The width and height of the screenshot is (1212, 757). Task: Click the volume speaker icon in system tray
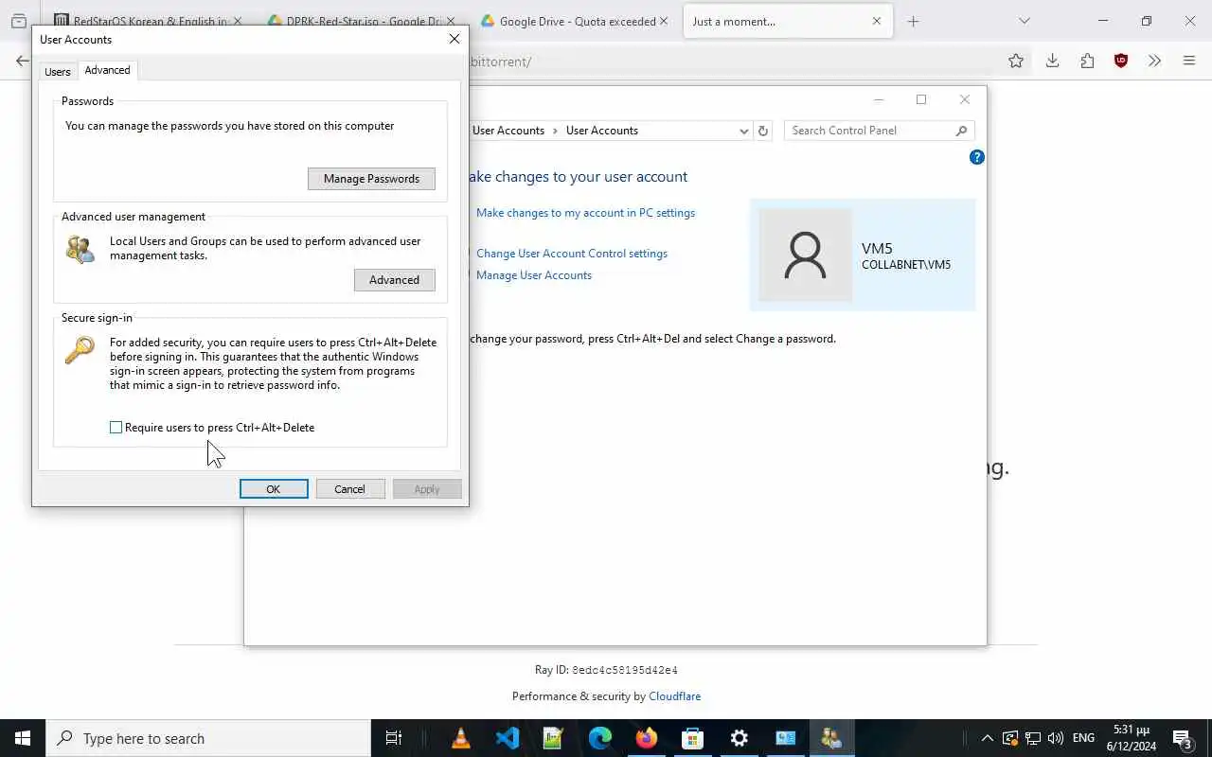pyautogui.click(x=1056, y=738)
